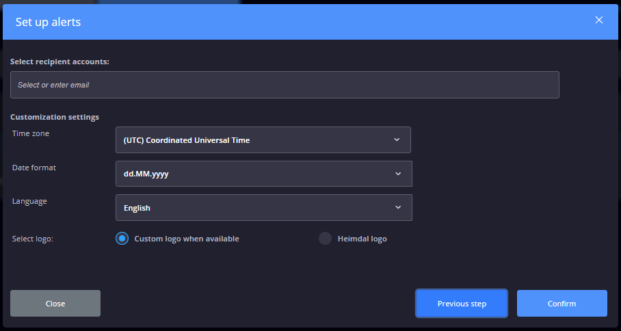Image resolution: width=621 pixels, height=331 pixels.
Task: Click the Time zone dropdown chevron arrow
Action: 397,140
